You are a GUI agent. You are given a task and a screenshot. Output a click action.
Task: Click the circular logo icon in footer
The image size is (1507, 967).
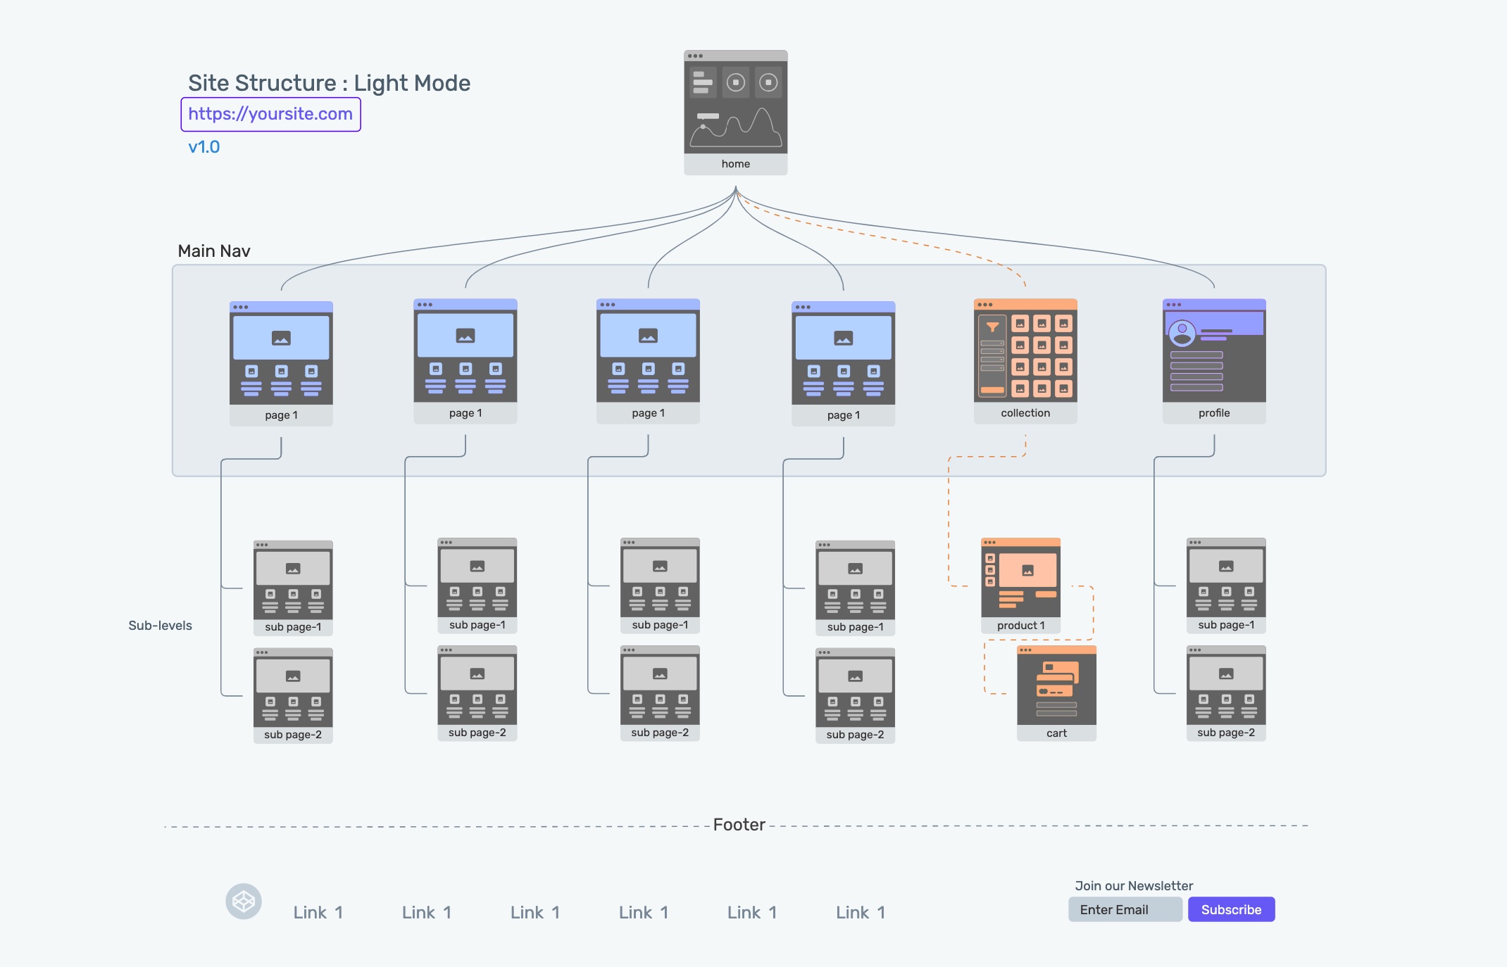[x=244, y=902]
